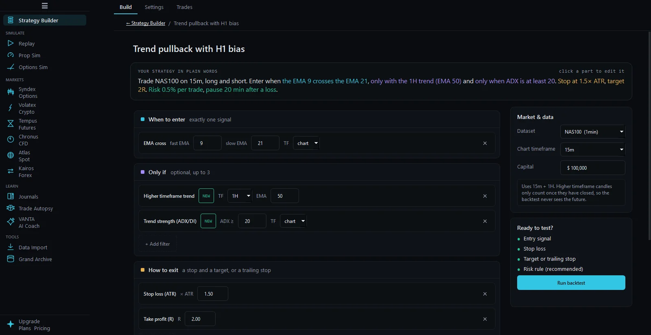This screenshot has width=651, height=335.
Task: Open the EMA cross TF chart dropdown
Action: 306,143
